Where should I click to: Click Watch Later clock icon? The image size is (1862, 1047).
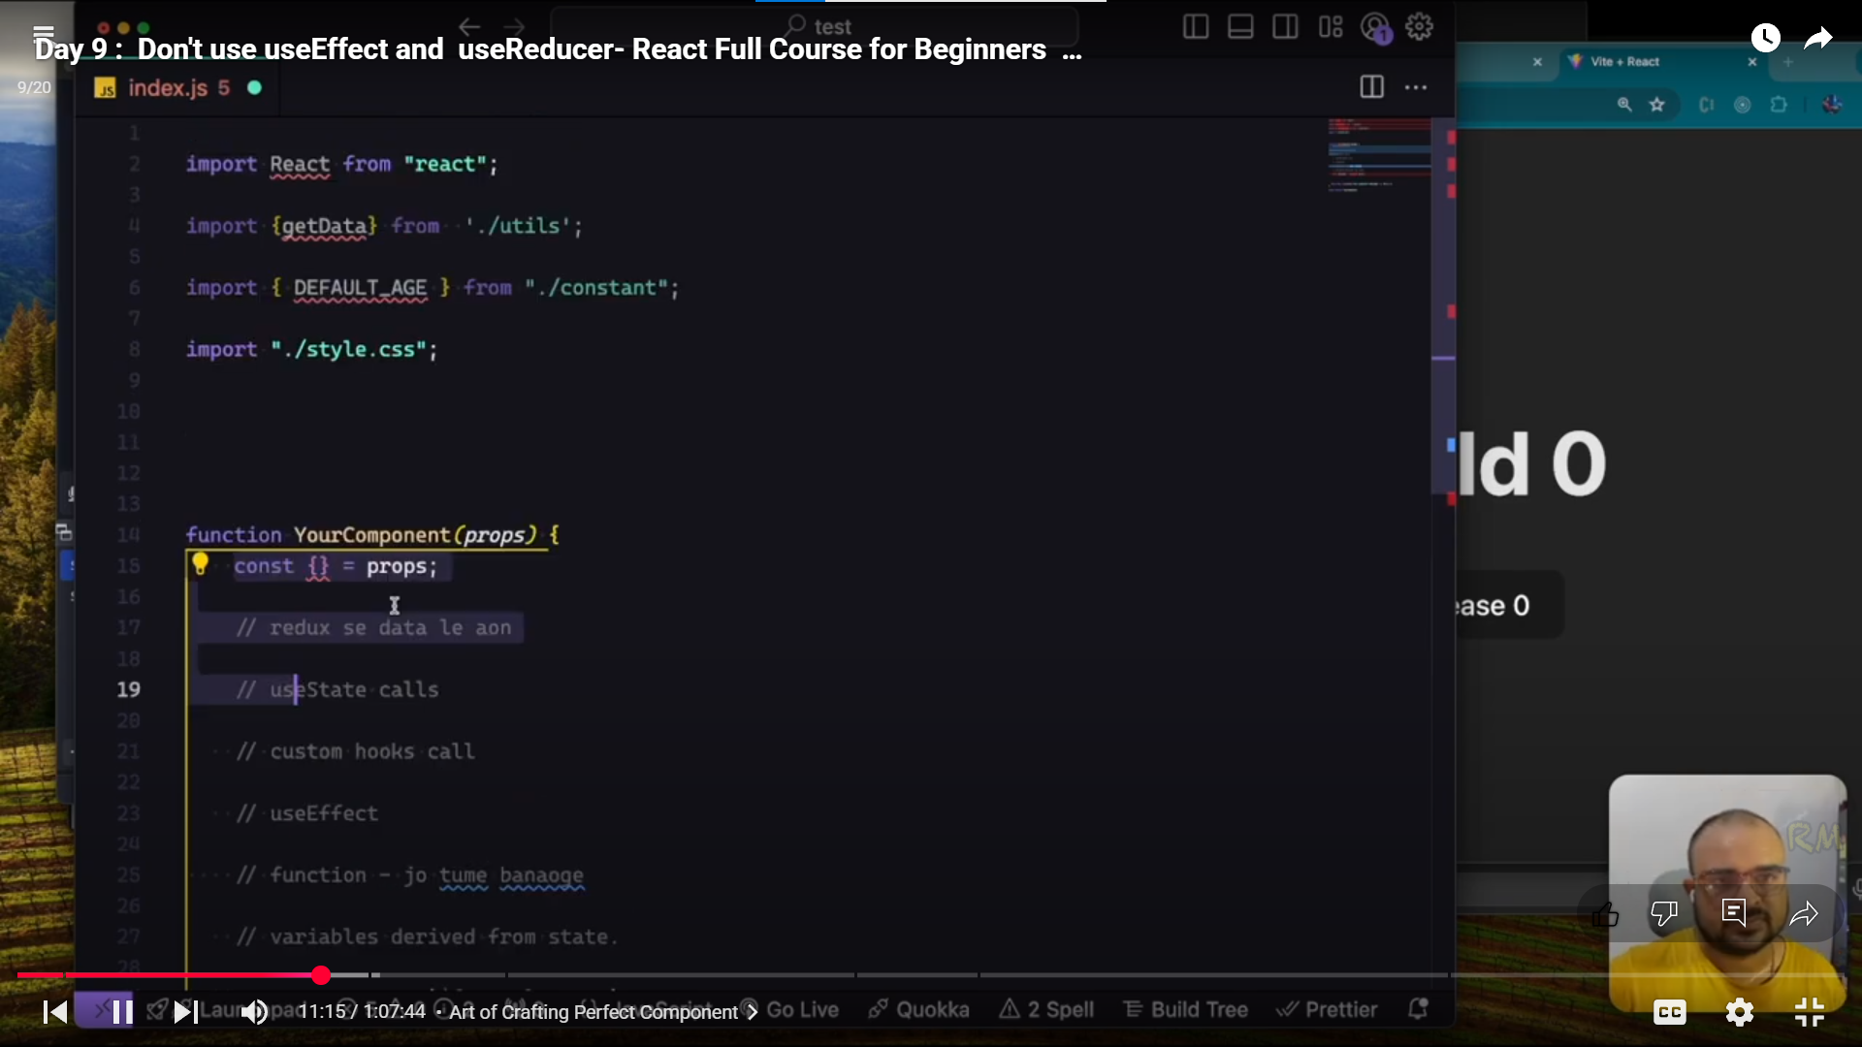click(x=1765, y=38)
